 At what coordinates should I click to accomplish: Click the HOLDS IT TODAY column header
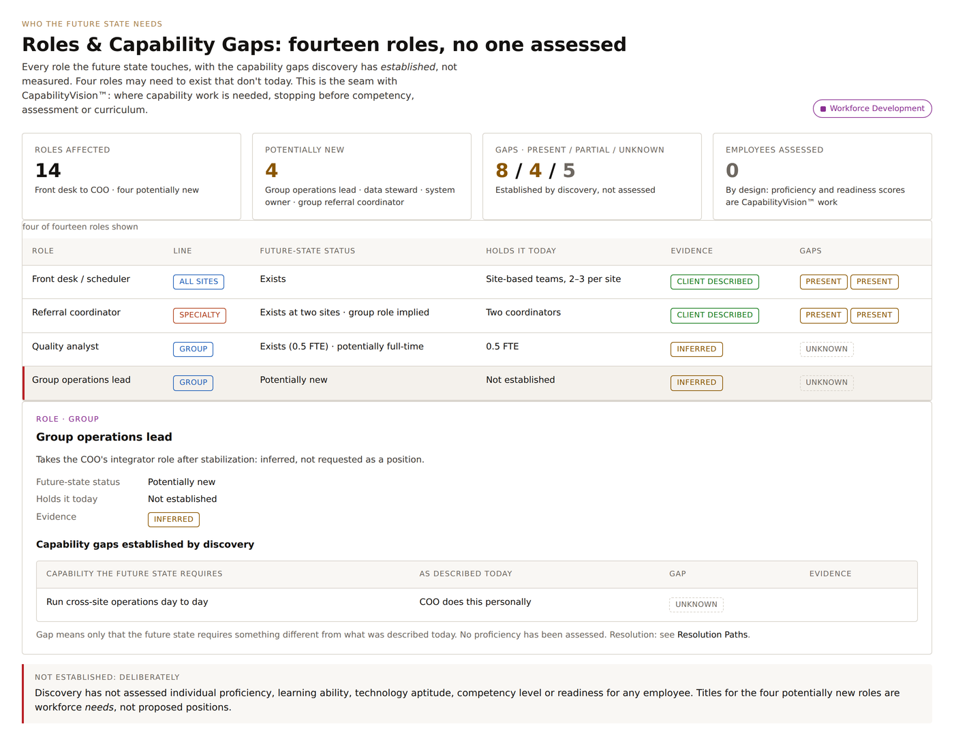tap(521, 251)
